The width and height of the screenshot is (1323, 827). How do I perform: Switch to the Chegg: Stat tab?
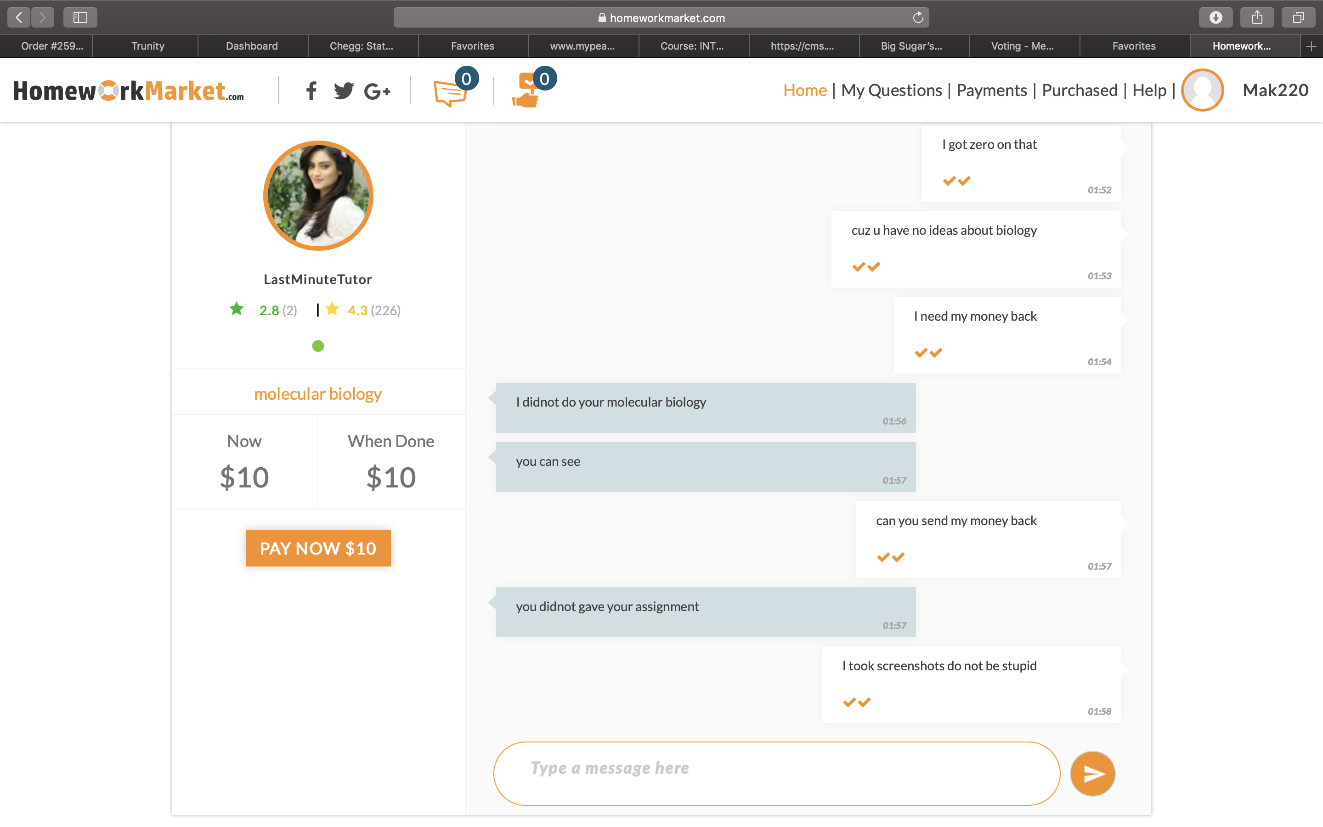click(x=362, y=46)
